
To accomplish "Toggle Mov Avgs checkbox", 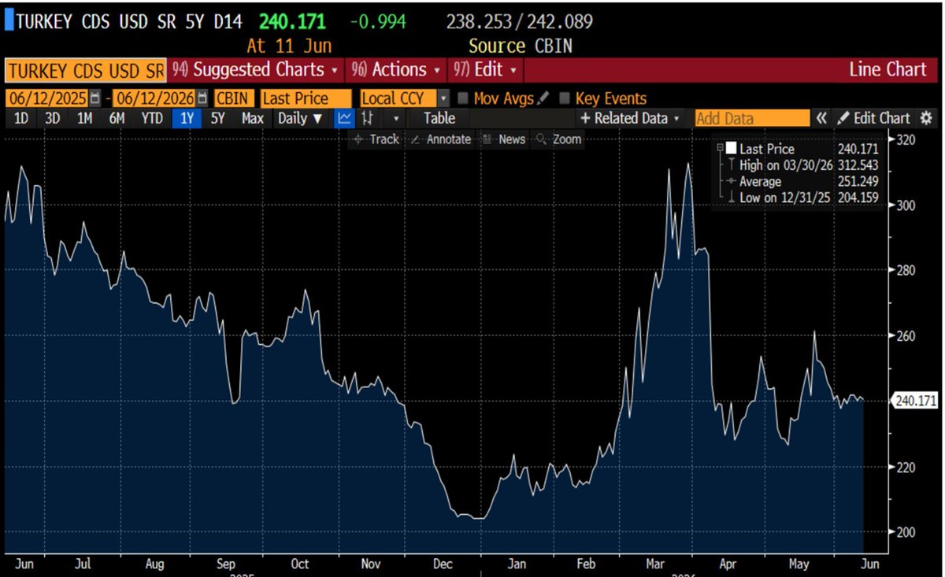I will click(463, 98).
